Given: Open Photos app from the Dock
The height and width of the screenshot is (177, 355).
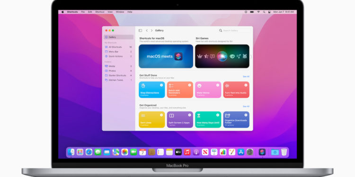Looking at the screenshot, I should coord(125,152).
